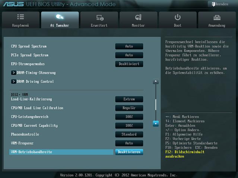Change PCIe Spread Spectrum value
The height and width of the screenshot is (178, 238).
pyautogui.click(x=129, y=55)
